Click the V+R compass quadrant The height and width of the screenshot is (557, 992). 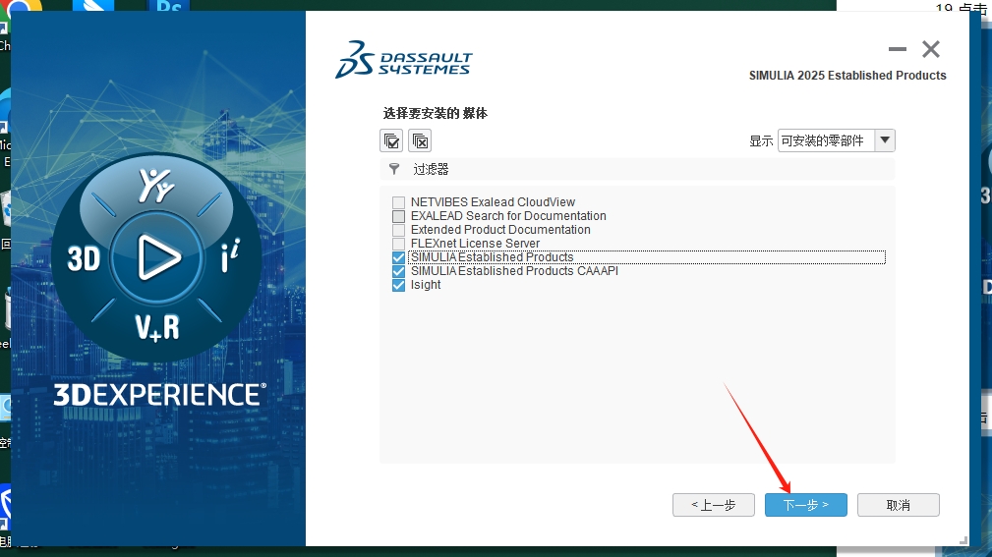pyautogui.click(x=157, y=325)
